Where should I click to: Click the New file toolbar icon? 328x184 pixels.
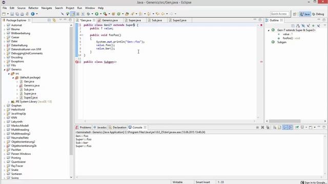(x=4, y=14)
